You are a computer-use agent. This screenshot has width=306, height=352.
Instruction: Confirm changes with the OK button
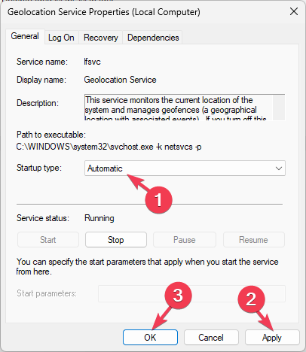point(150,338)
